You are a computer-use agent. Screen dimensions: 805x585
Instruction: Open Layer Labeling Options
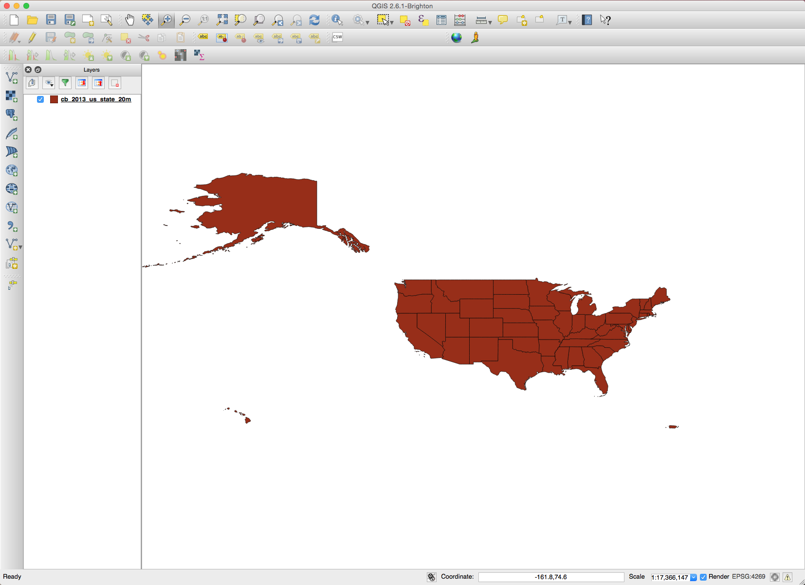click(203, 37)
